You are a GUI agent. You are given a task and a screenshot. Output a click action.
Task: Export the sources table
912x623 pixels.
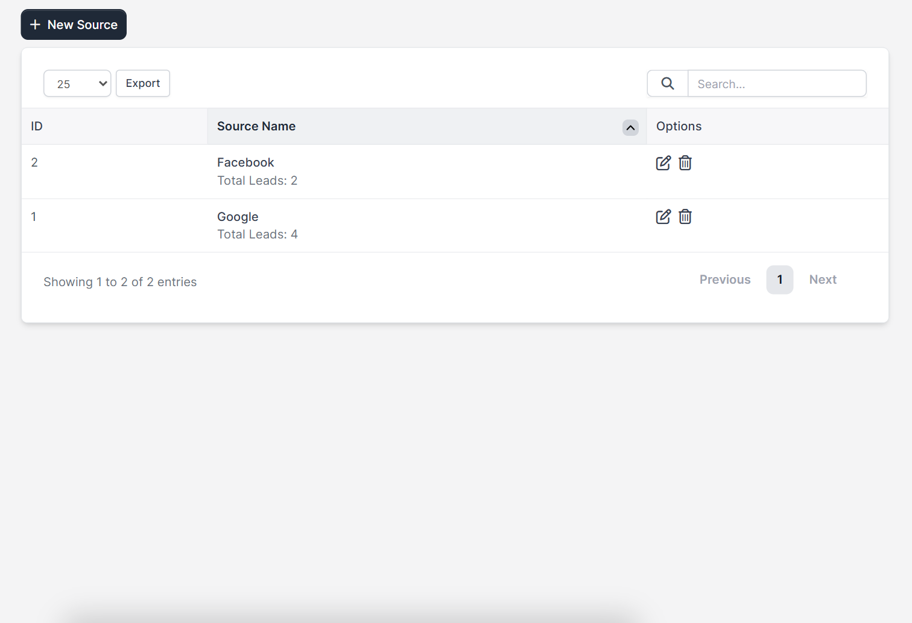143,83
